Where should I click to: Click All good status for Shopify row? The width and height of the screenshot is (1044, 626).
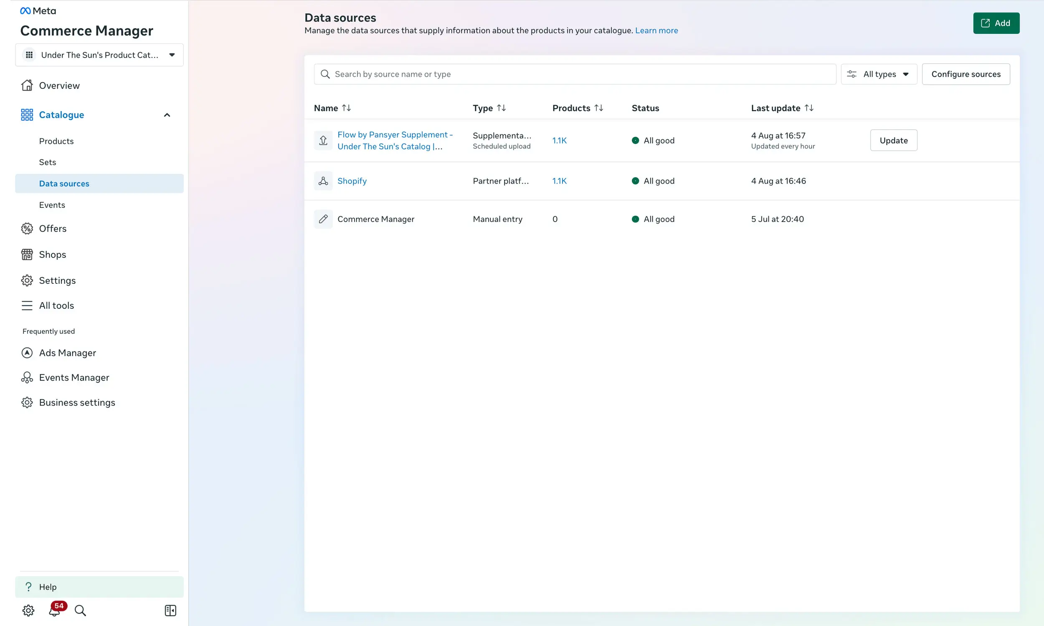(x=653, y=181)
